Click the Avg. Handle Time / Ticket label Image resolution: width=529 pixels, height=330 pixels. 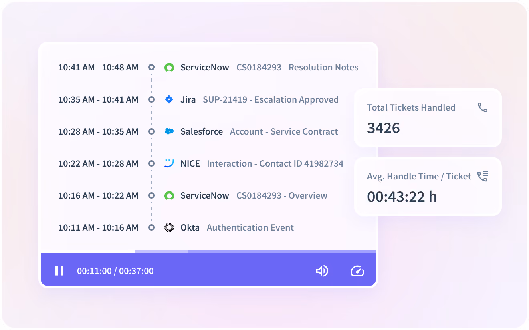(419, 176)
